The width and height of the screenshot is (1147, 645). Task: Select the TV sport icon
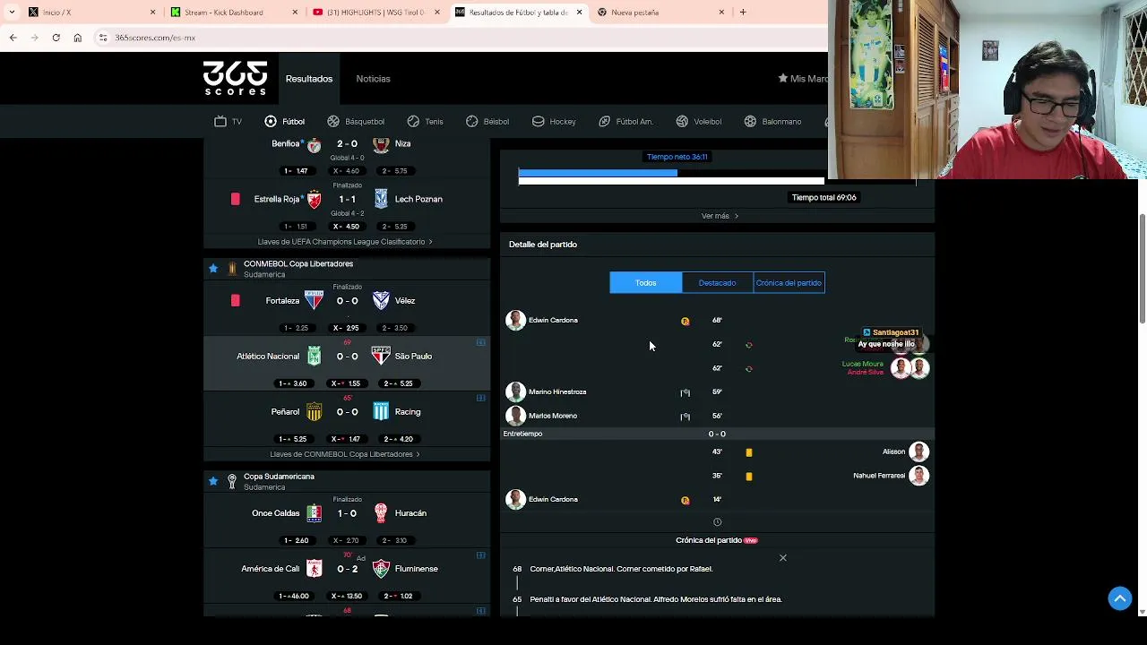[228, 121]
